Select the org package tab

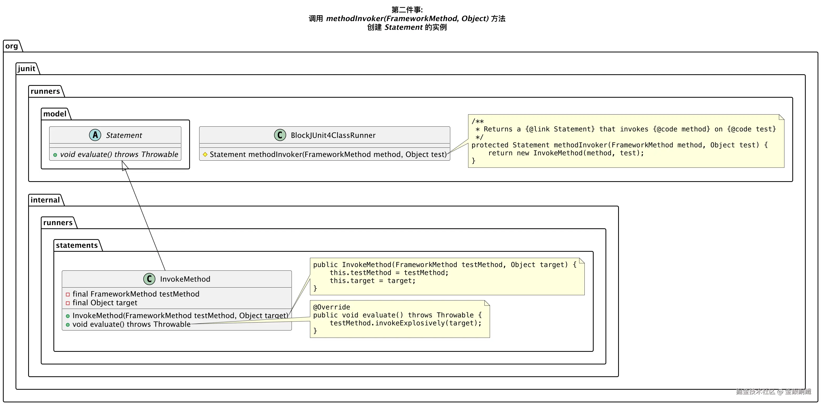[x=12, y=46]
